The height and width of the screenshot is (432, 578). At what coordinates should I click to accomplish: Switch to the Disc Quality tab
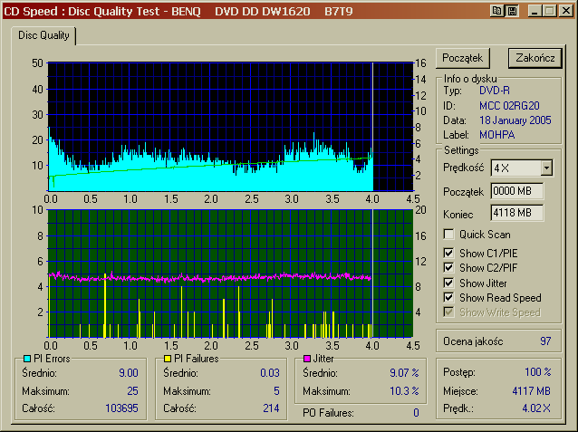[43, 35]
